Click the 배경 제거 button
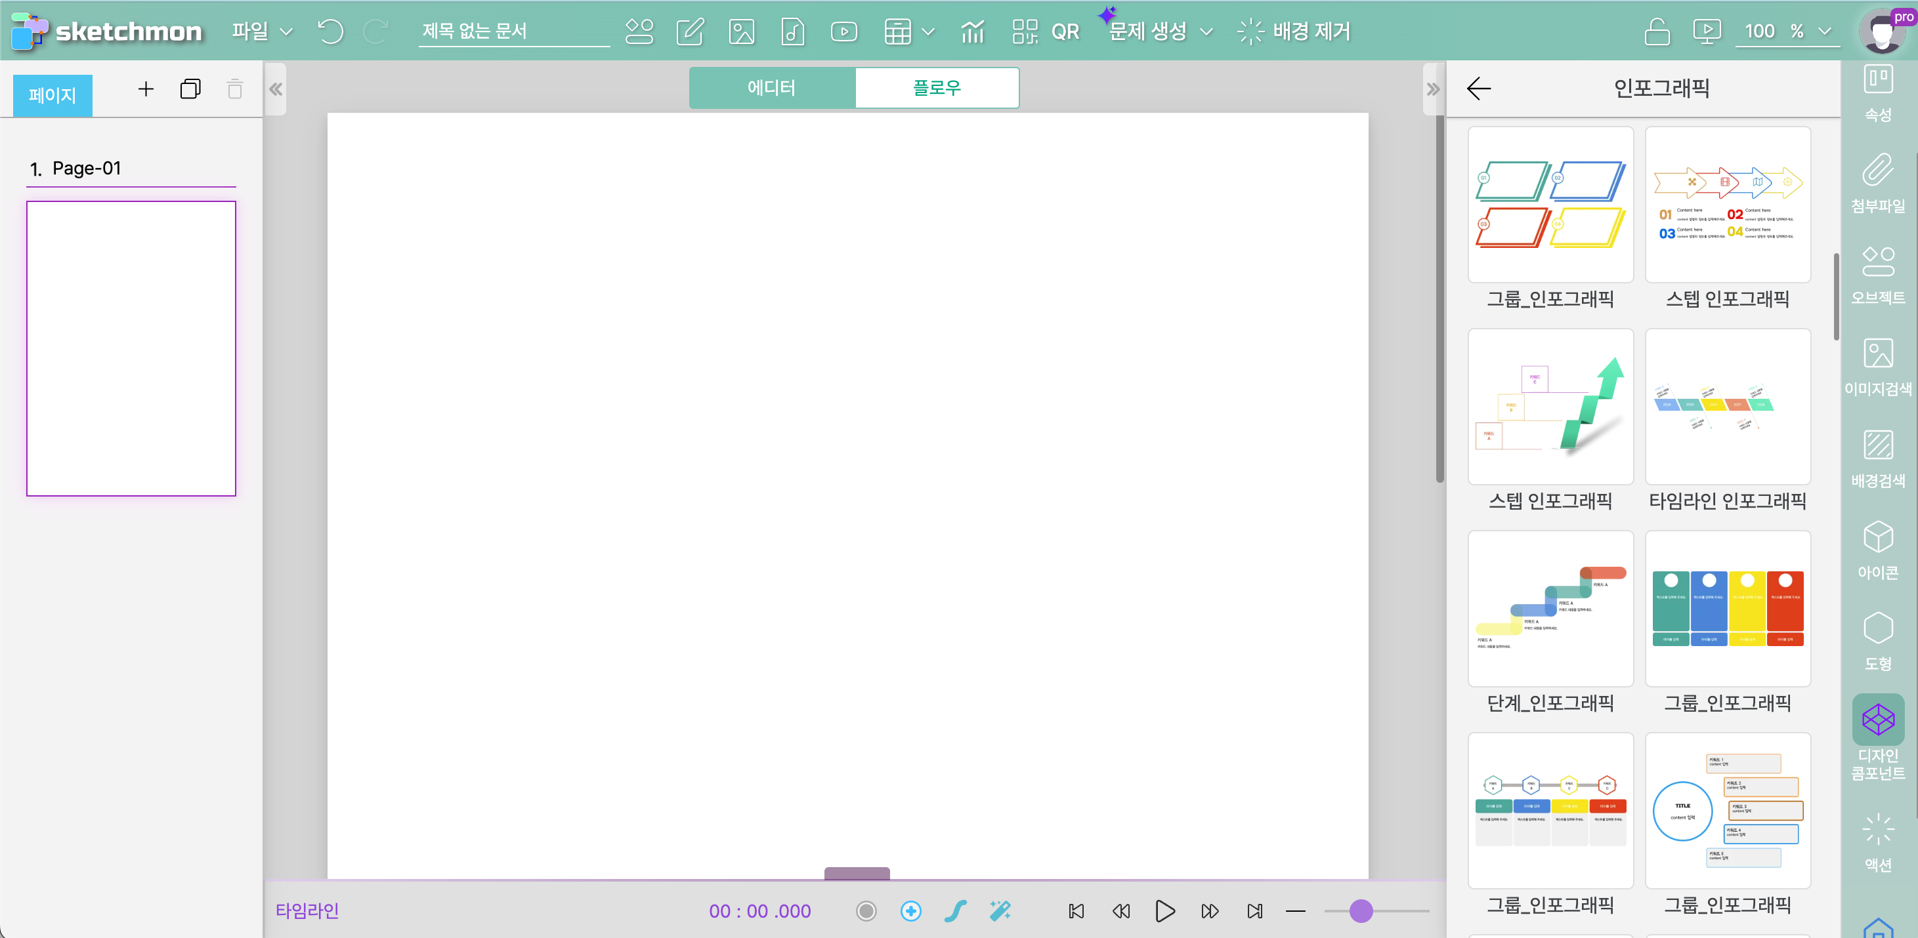Screen dimensions: 1918x938 coord(1294,31)
